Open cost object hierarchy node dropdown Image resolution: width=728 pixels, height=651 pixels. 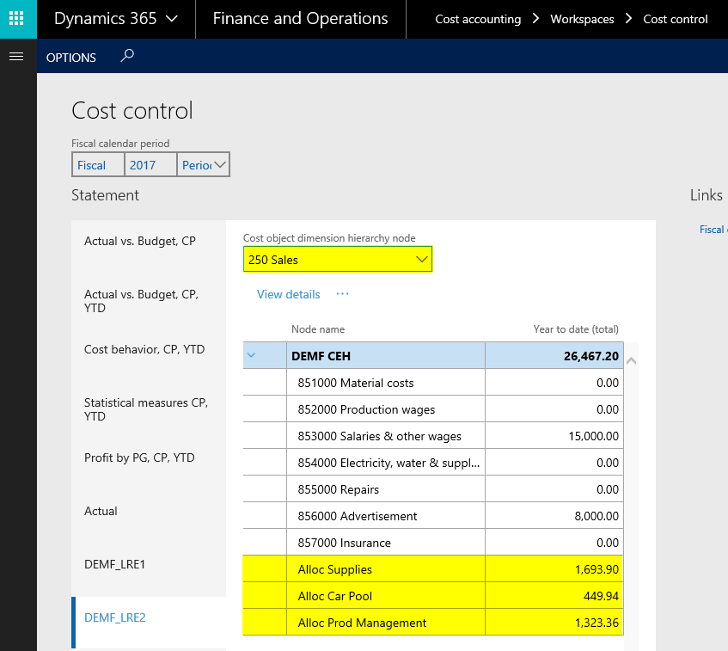[421, 259]
